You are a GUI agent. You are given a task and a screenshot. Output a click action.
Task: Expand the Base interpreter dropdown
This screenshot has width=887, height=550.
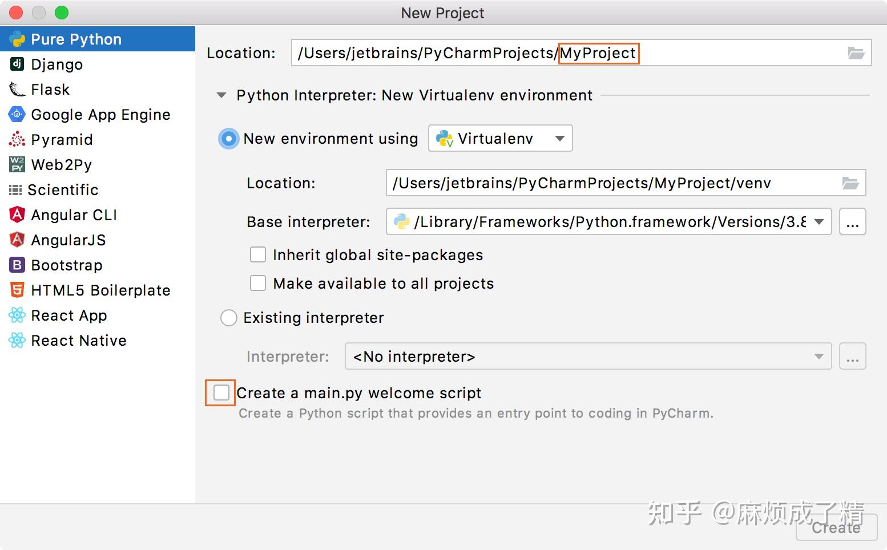[x=819, y=222]
